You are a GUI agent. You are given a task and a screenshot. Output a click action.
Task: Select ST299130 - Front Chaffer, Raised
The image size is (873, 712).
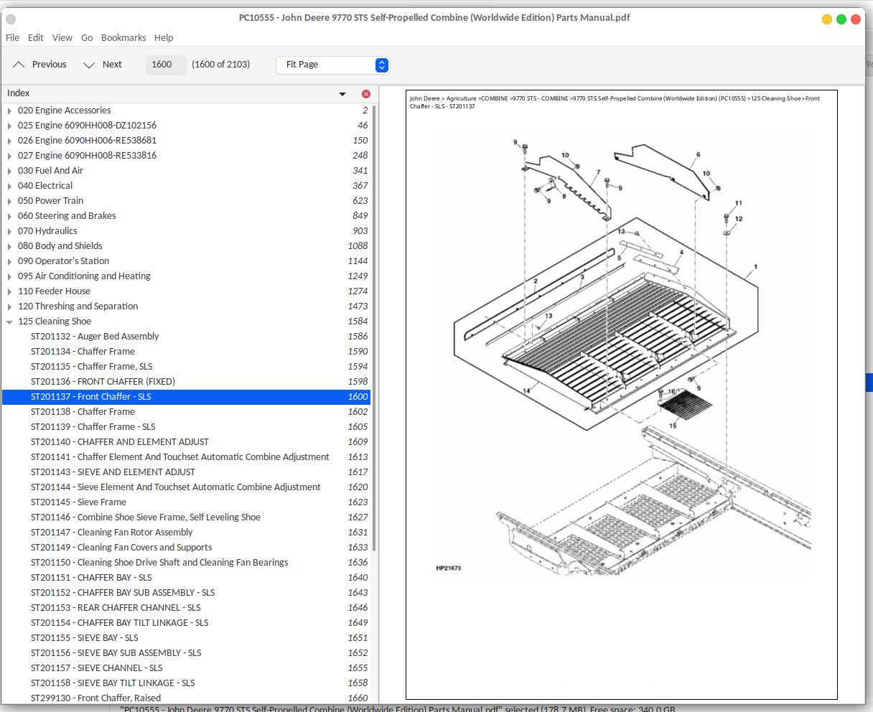pos(95,698)
